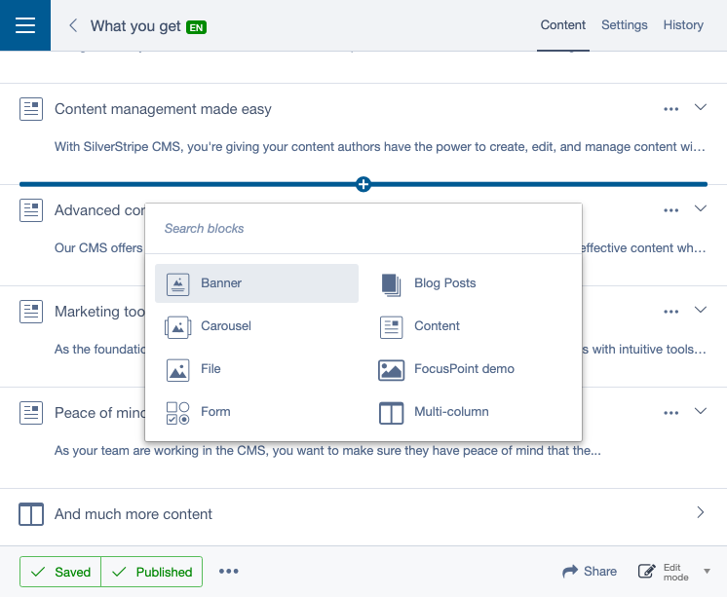Image resolution: width=727 pixels, height=597 pixels.
Task: Expand the Marketing tools block chevron
Action: [x=700, y=310]
